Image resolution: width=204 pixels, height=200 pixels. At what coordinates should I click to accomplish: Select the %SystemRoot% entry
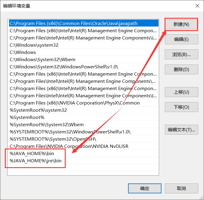[27, 117]
